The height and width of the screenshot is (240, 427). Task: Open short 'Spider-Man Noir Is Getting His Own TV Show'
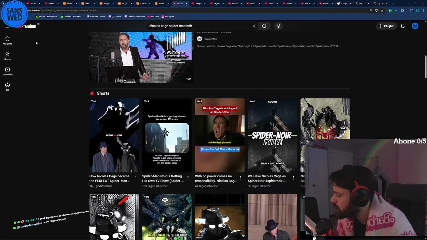click(x=167, y=135)
